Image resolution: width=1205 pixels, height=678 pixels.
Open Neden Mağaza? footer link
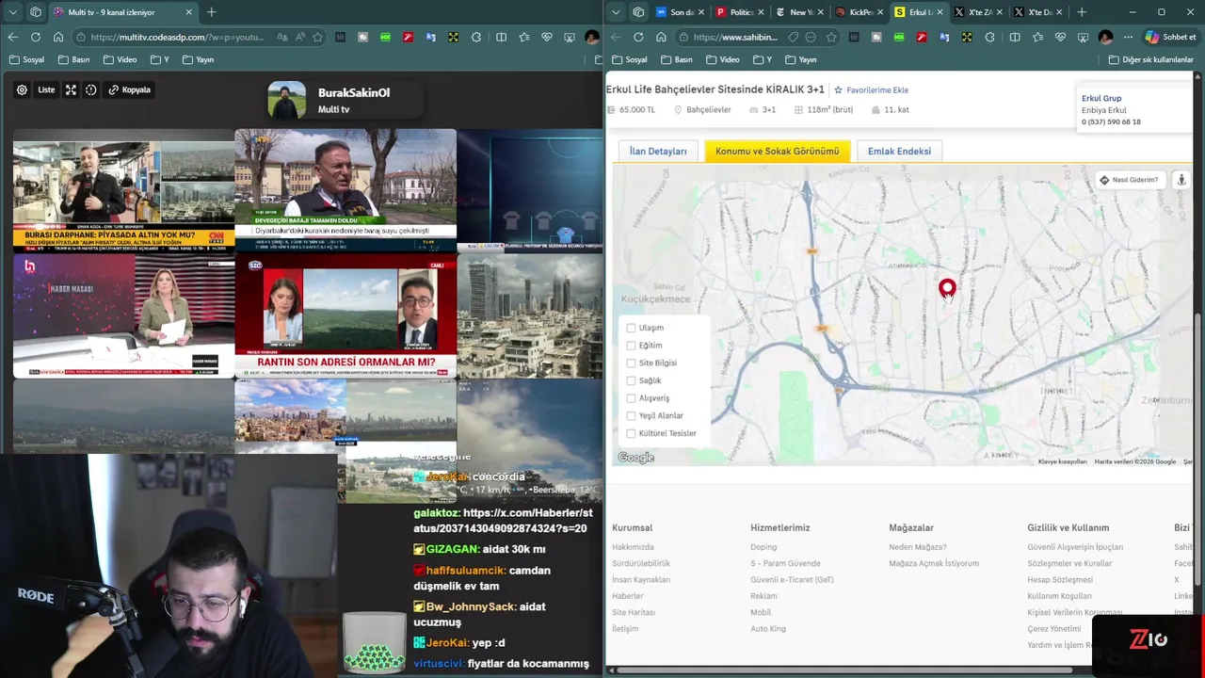pos(918,547)
